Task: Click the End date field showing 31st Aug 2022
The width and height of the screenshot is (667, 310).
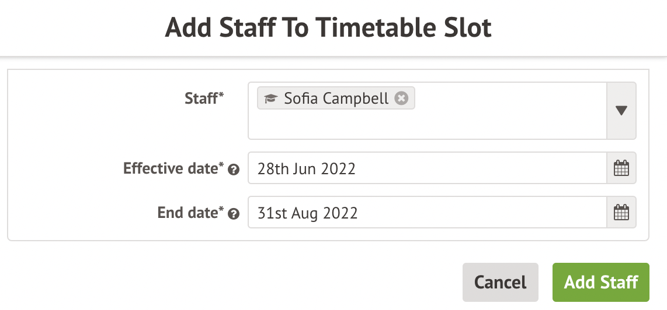Action: point(427,213)
